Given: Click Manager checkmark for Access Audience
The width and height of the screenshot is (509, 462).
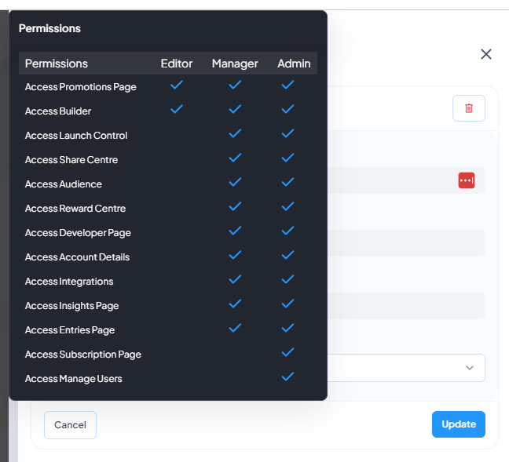Looking at the screenshot, I should click(235, 182).
